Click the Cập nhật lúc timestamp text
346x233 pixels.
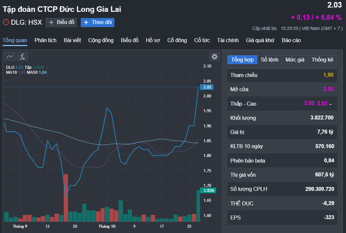point(297,28)
